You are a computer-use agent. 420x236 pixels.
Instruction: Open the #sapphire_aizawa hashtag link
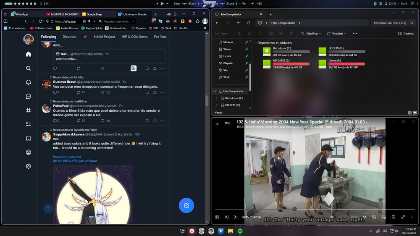(x=67, y=157)
